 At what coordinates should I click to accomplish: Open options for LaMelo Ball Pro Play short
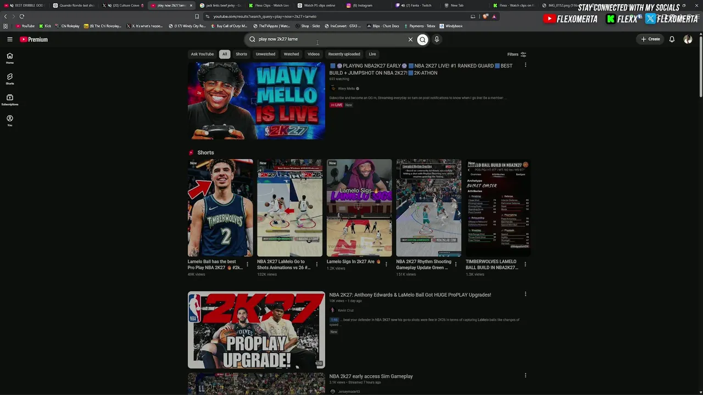[x=247, y=264]
